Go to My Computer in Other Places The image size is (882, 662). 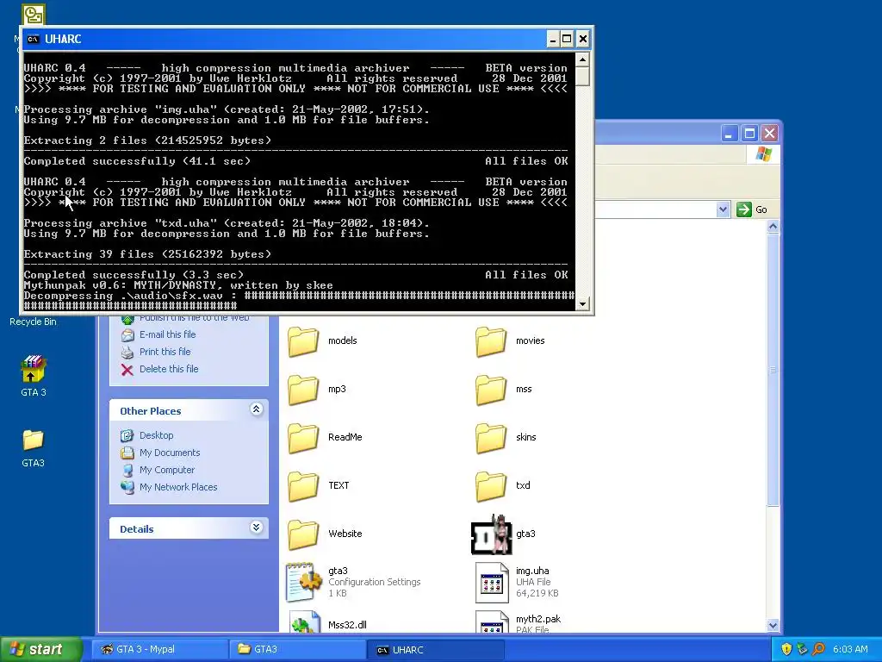click(167, 470)
